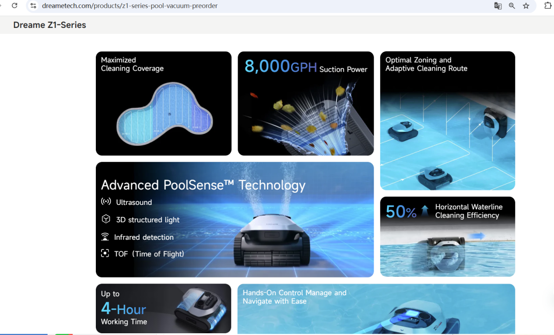
Task: Click the '8,000GPH' headline text
Action: pyautogui.click(x=281, y=66)
